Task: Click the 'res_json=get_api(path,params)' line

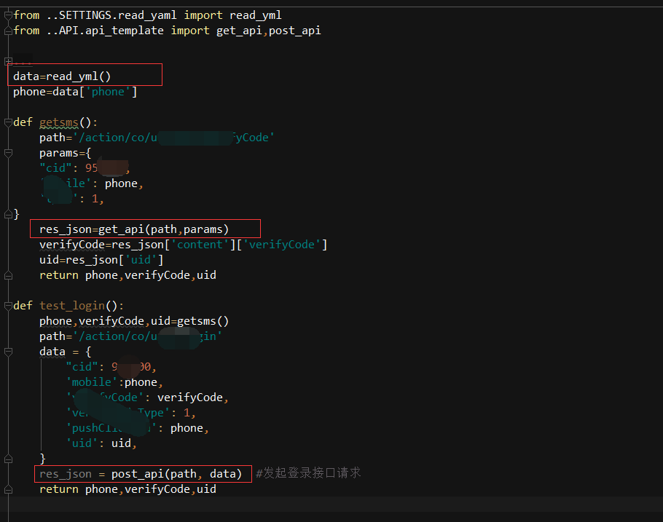Action: (134, 229)
